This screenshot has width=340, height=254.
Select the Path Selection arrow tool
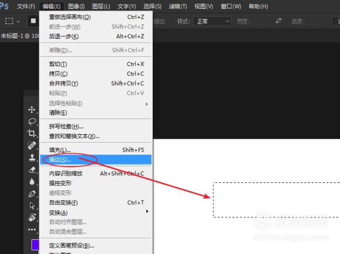(x=32, y=205)
